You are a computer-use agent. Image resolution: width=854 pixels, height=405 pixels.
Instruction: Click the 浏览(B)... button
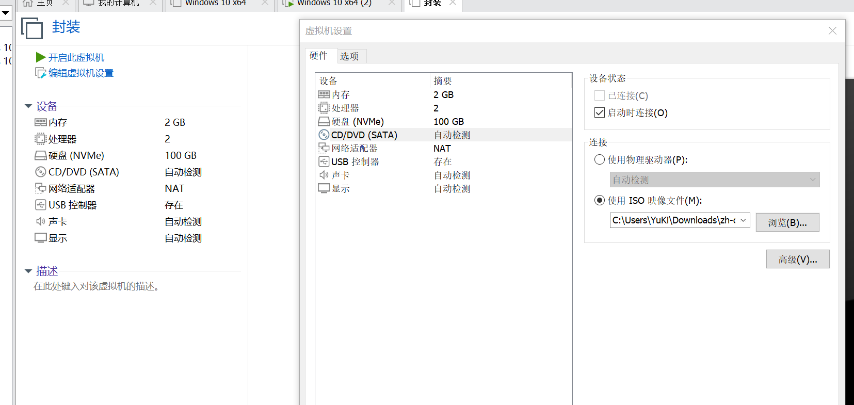[787, 222]
